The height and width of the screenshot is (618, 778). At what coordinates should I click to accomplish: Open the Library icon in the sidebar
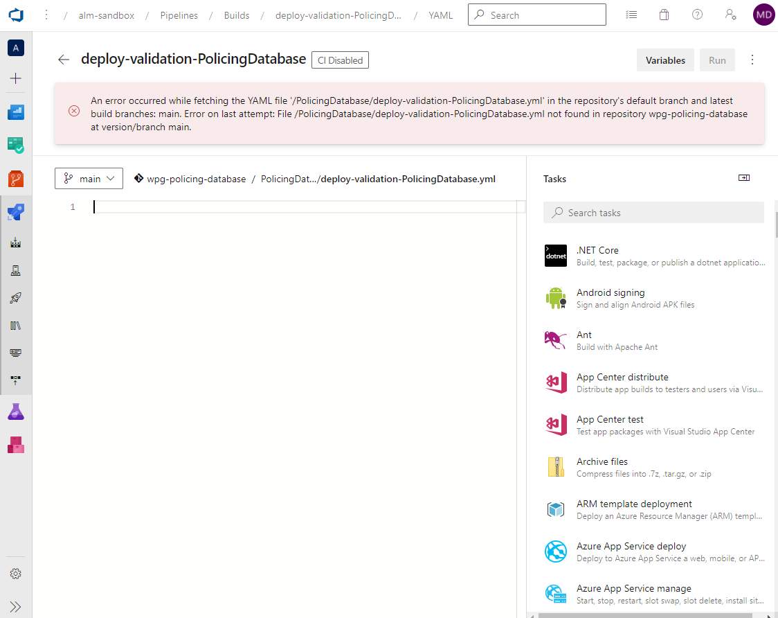point(15,326)
